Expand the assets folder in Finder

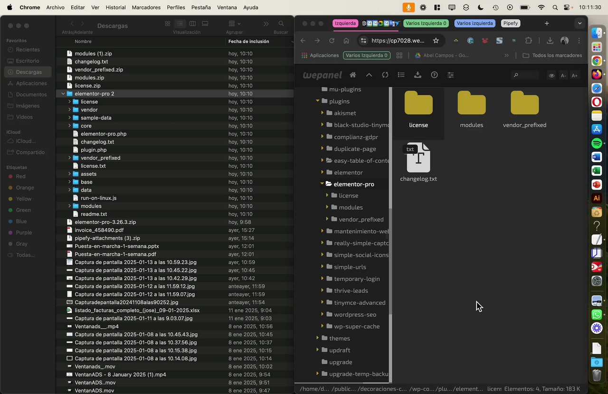[x=69, y=174]
